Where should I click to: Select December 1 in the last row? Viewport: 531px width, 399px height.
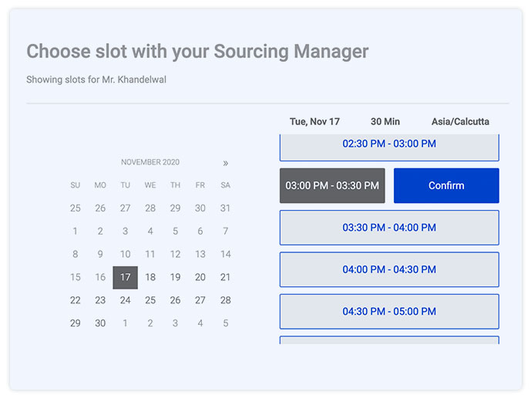click(x=126, y=323)
